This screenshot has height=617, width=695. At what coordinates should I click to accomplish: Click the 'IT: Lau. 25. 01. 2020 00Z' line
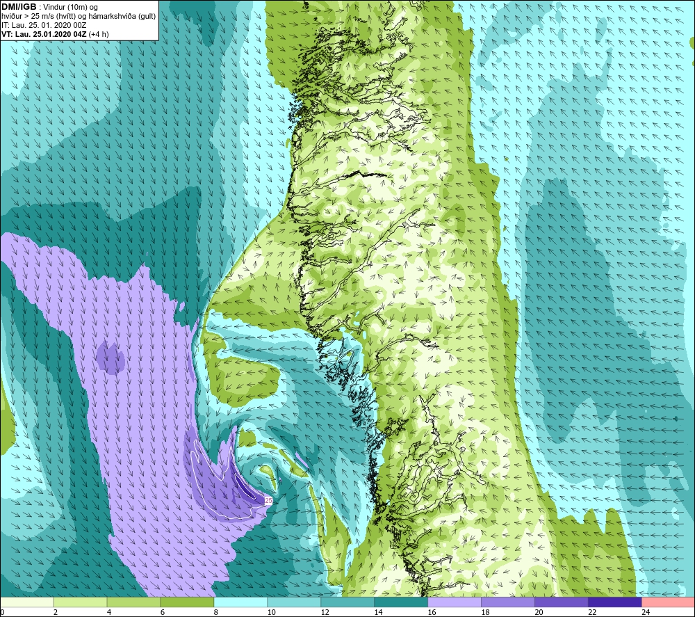point(44,25)
